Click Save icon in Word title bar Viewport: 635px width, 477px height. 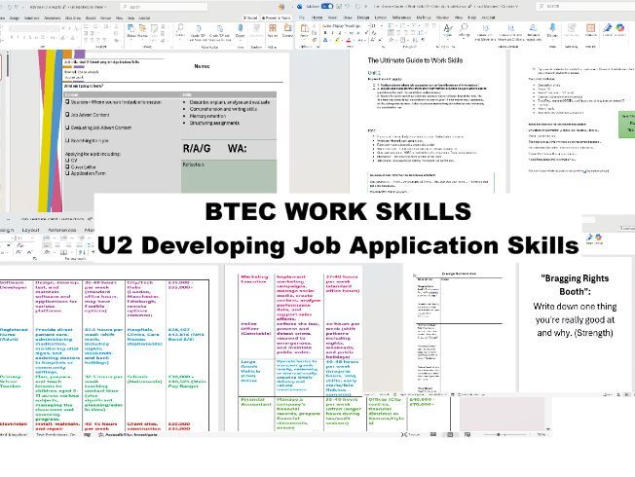click(x=339, y=6)
